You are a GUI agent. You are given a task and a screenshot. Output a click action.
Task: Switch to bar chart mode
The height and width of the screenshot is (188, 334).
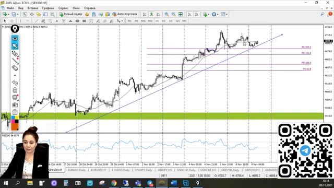point(144,14)
